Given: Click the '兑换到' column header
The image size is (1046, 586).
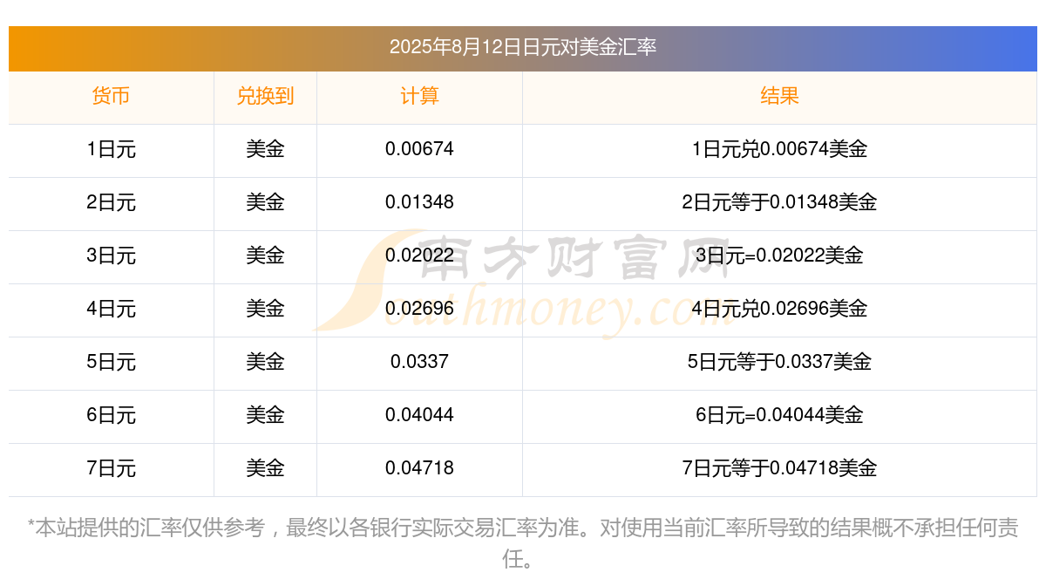Looking at the screenshot, I should click(265, 96).
